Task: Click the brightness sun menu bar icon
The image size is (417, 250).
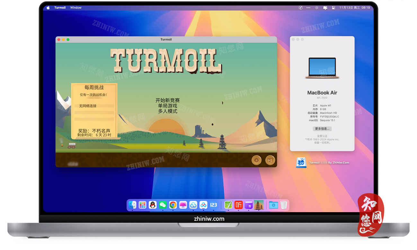Action: [317, 8]
